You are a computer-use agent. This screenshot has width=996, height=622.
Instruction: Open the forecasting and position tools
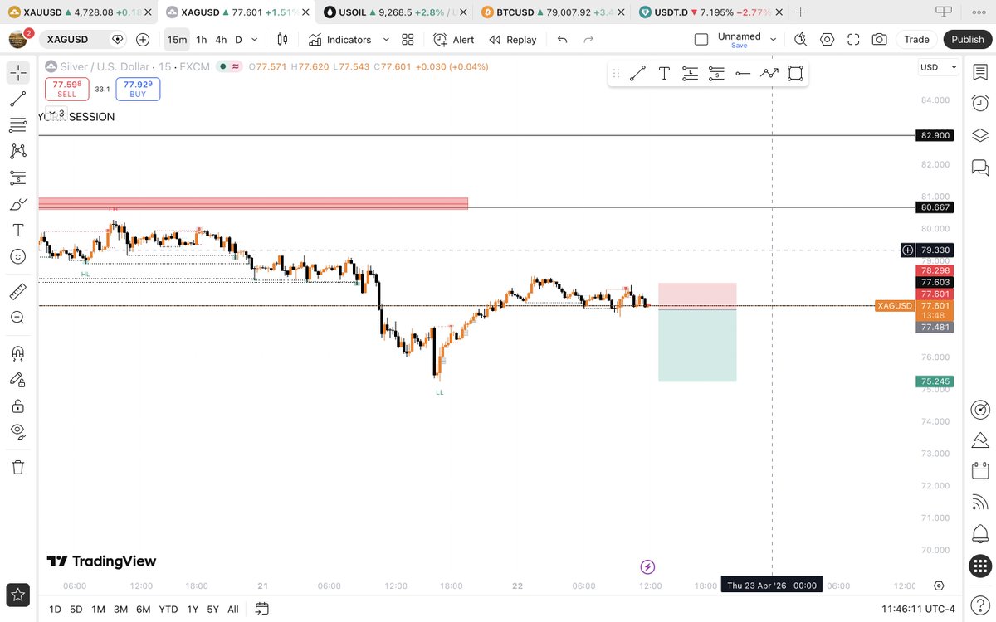tap(17, 177)
